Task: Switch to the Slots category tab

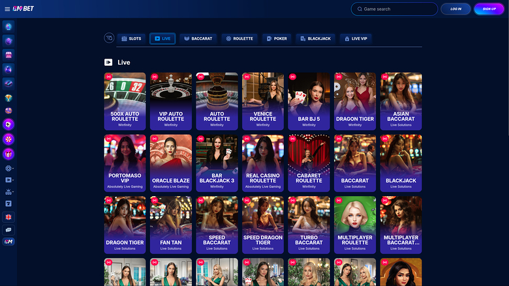Action: coord(131,38)
